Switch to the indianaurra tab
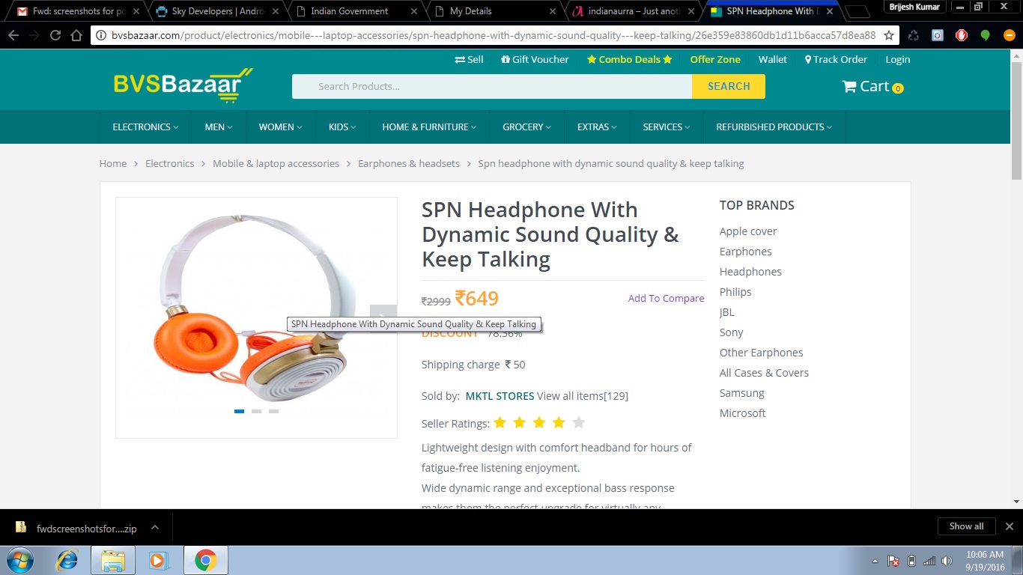 (x=634, y=11)
